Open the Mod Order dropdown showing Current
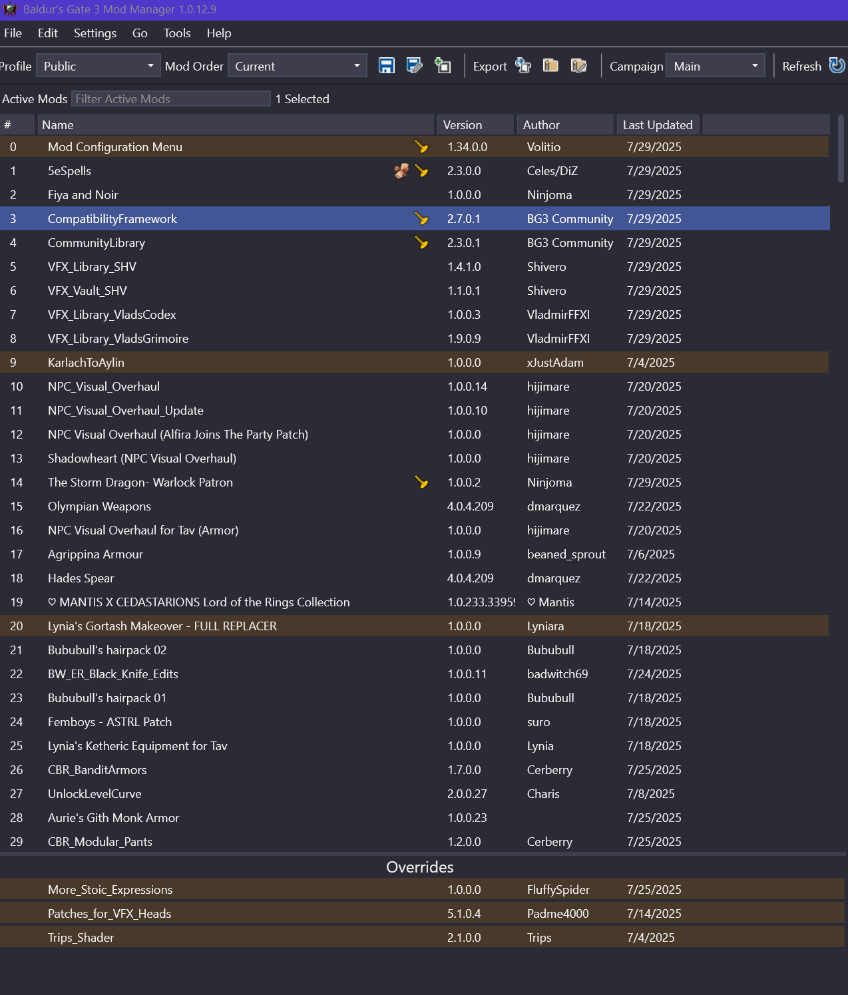 point(298,66)
